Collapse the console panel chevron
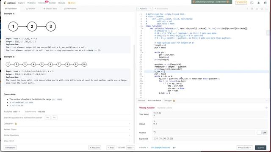271x152 pixels. pos(266,100)
